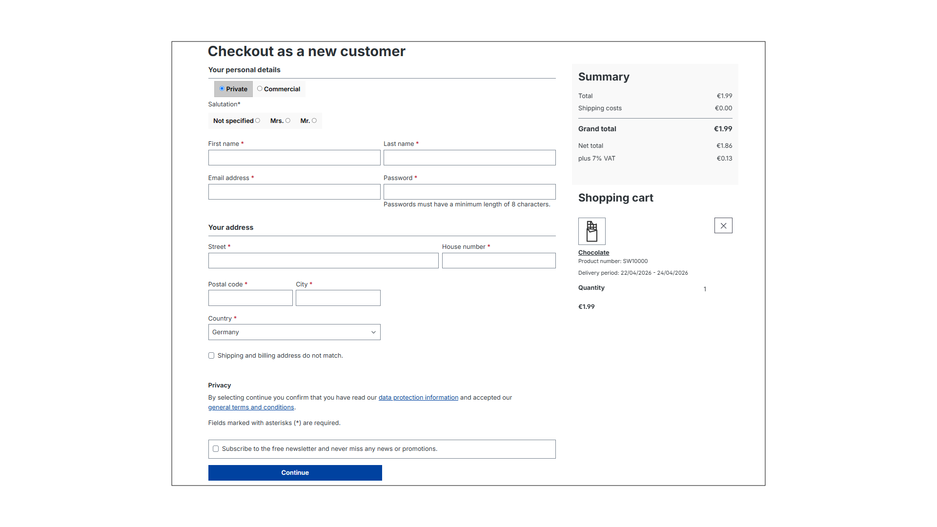The height and width of the screenshot is (527, 937).
Task: Click the Email address input field
Action: pyautogui.click(x=294, y=191)
